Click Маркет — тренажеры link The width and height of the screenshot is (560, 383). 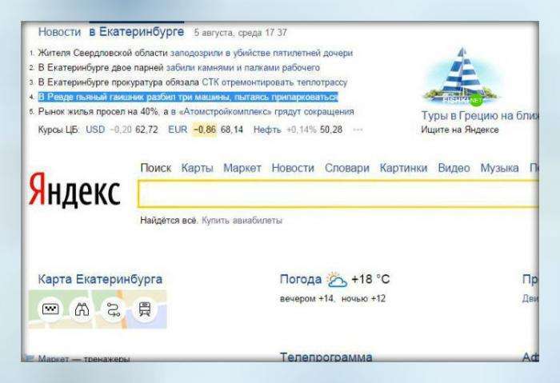click(83, 358)
